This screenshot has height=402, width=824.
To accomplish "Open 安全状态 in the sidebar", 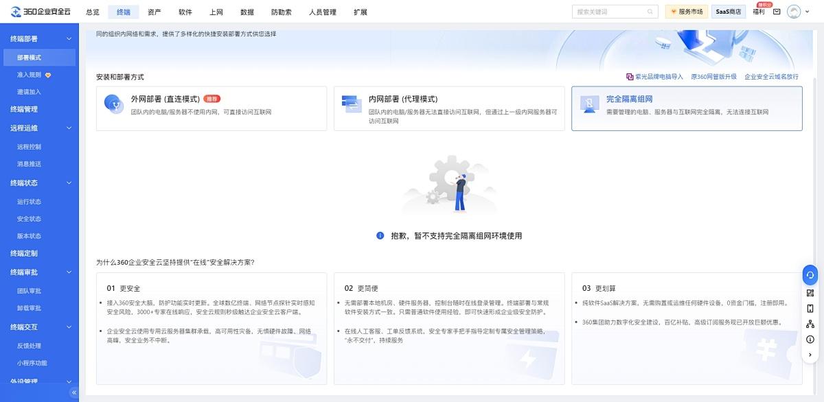I will coord(30,219).
